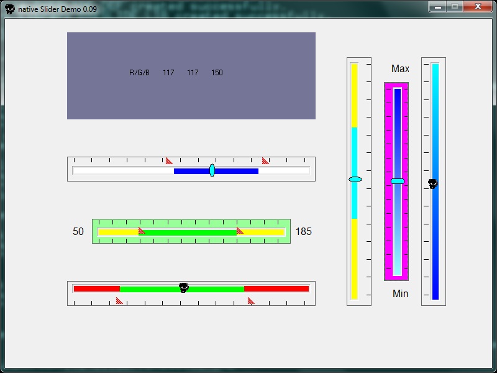Click the skull thumb on the bottom horizontal slider

click(x=183, y=287)
